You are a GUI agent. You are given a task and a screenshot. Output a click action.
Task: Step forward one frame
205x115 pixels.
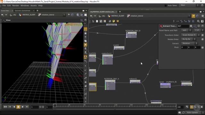tap(27, 107)
